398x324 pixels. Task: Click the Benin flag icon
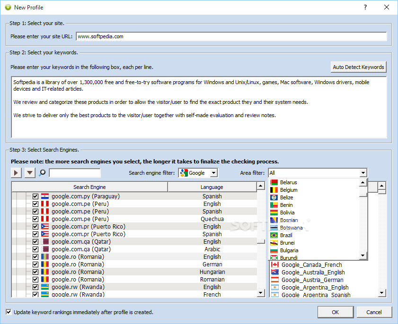274,205
